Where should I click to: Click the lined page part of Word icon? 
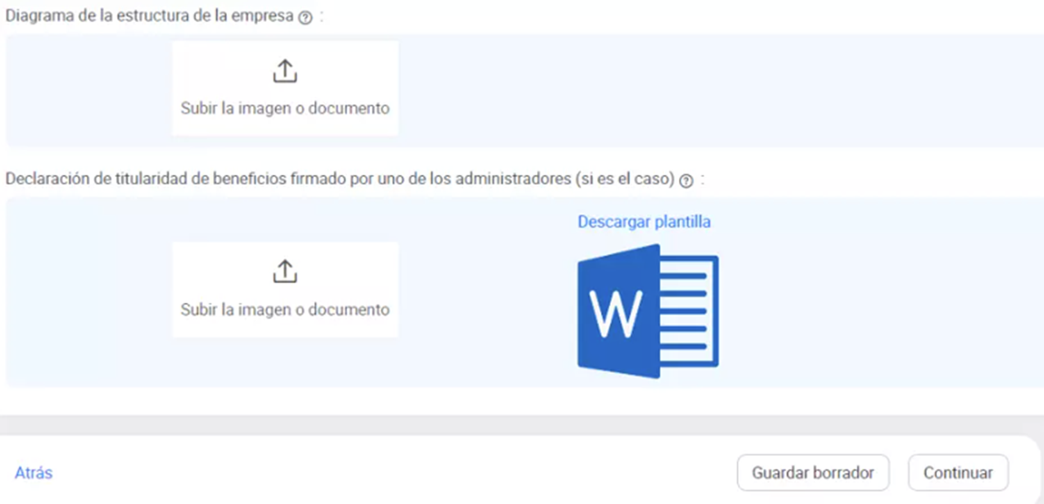689,311
